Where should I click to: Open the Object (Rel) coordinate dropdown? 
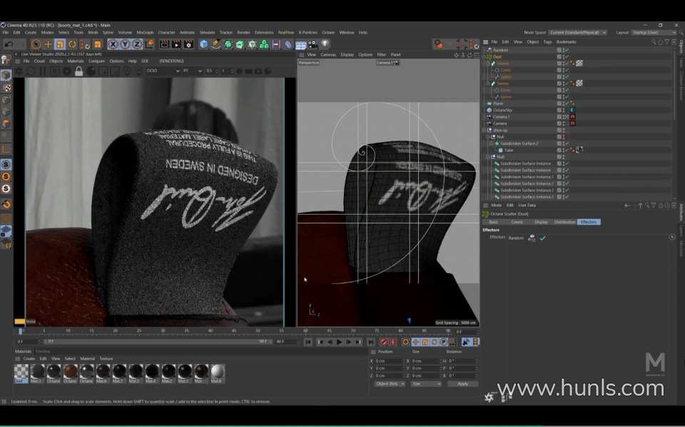point(390,384)
